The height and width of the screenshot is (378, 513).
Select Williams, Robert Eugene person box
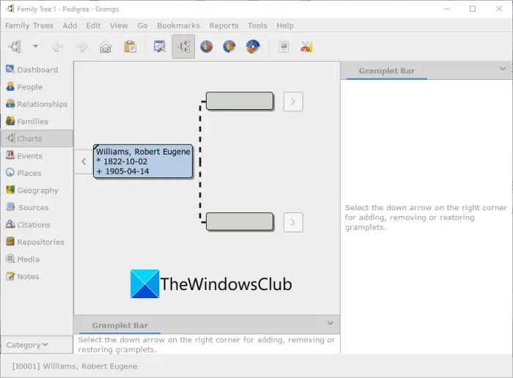(143, 161)
